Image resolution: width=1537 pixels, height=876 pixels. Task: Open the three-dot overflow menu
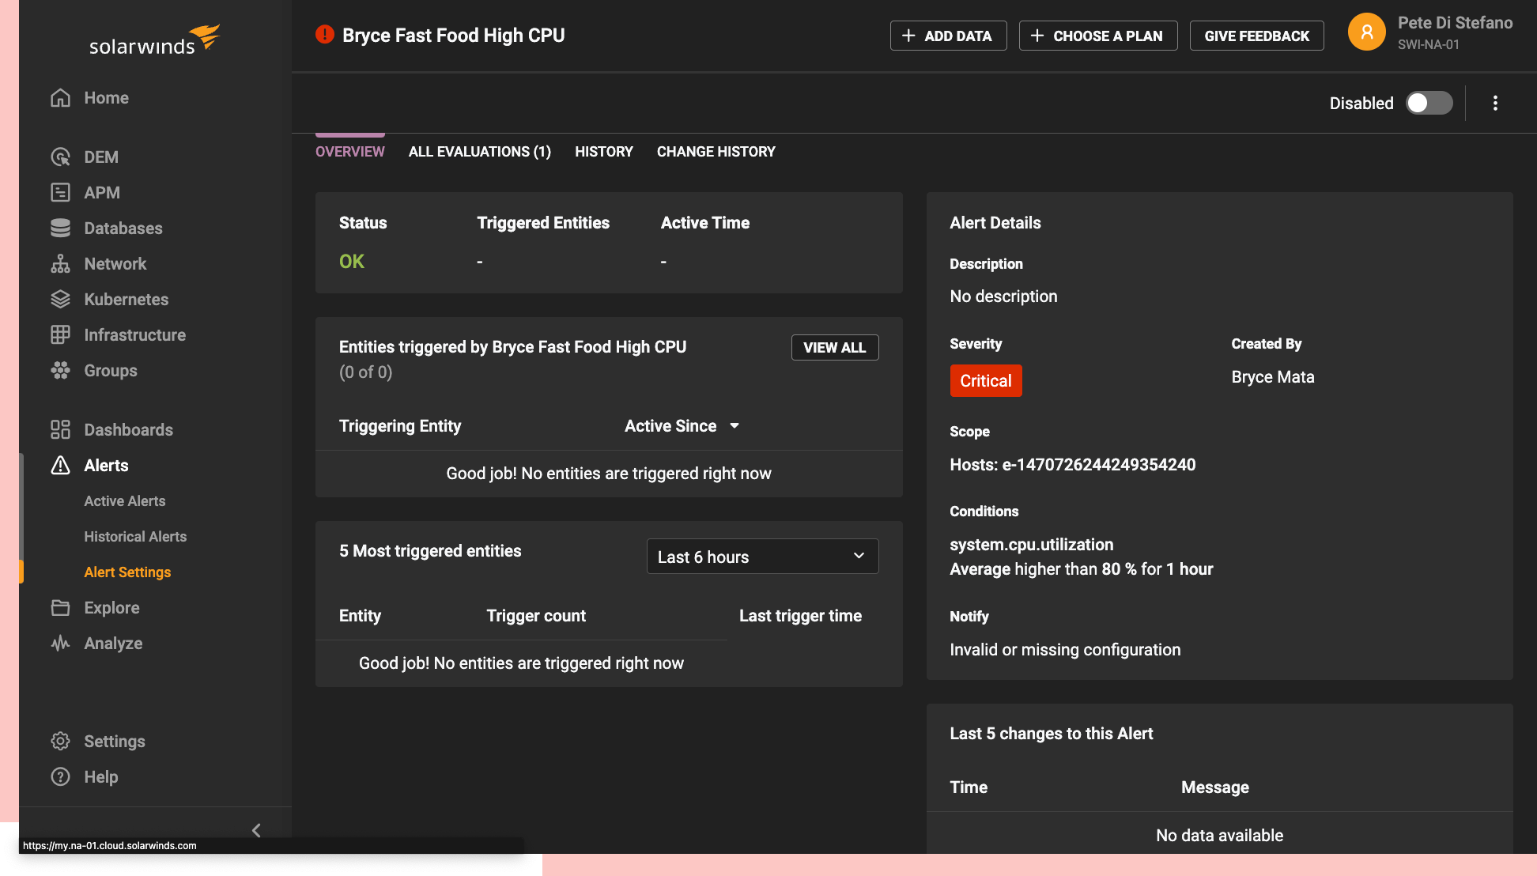(x=1495, y=103)
